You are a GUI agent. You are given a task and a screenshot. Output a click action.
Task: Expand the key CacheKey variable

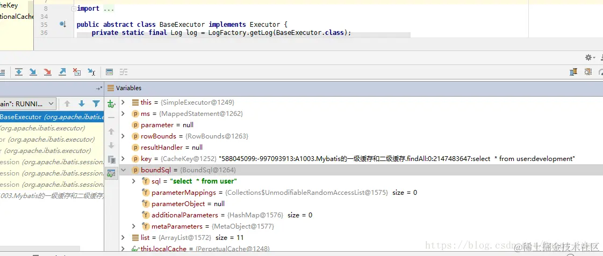[123, 158]
